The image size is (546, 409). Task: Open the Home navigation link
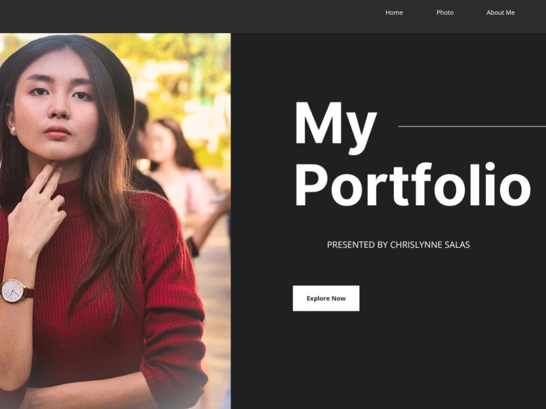(x=394, y=13)
